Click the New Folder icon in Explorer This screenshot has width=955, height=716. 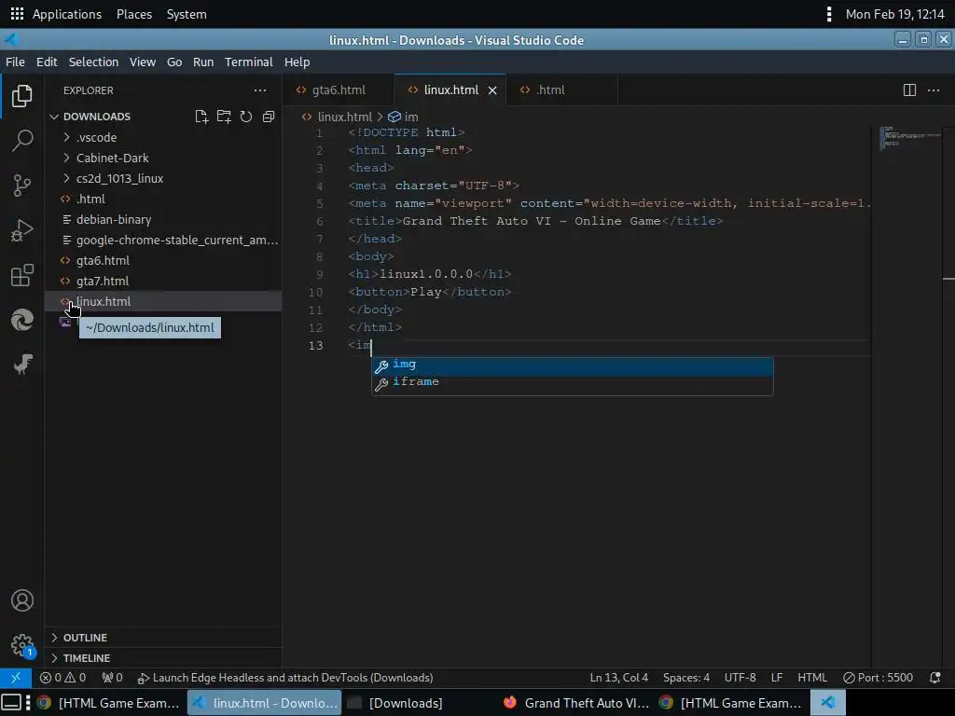tap(224, 117)
